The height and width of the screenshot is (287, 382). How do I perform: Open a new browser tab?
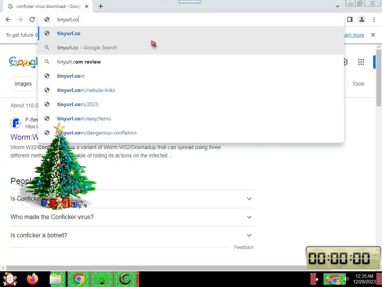pos(101,7)
